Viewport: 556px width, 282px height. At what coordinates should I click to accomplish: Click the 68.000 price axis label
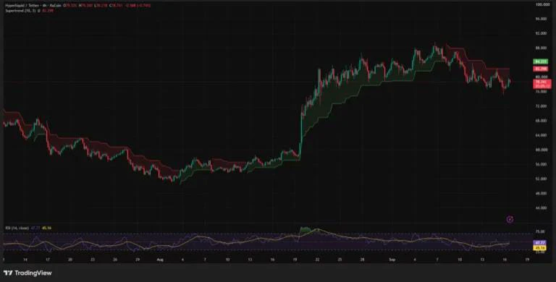pyautogui.click(x=542, y=121)
